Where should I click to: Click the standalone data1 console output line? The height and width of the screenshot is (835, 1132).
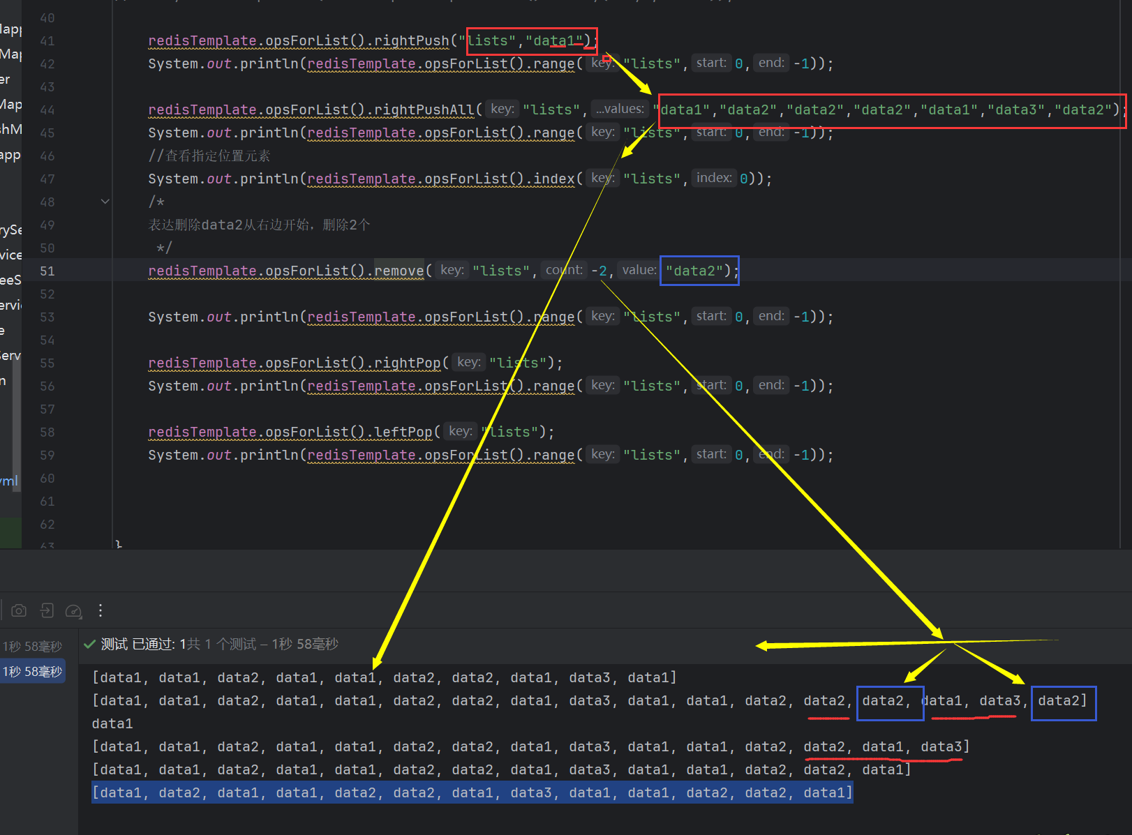[112, 723]
